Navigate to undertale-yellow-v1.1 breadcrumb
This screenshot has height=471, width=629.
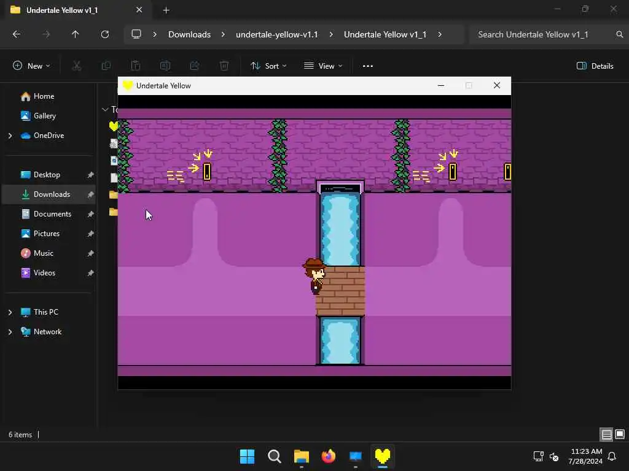click(x=277, y=34)
